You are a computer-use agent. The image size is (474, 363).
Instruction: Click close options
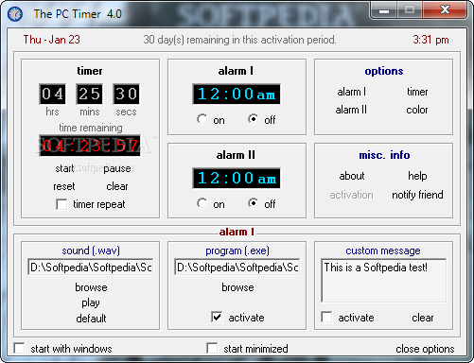coord(425,349)
